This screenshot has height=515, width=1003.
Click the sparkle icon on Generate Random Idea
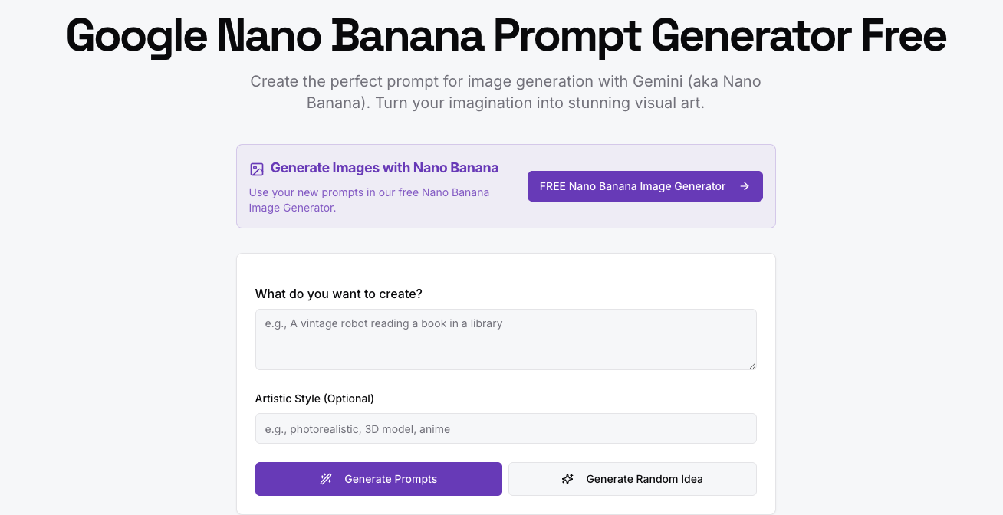(567, 479)
